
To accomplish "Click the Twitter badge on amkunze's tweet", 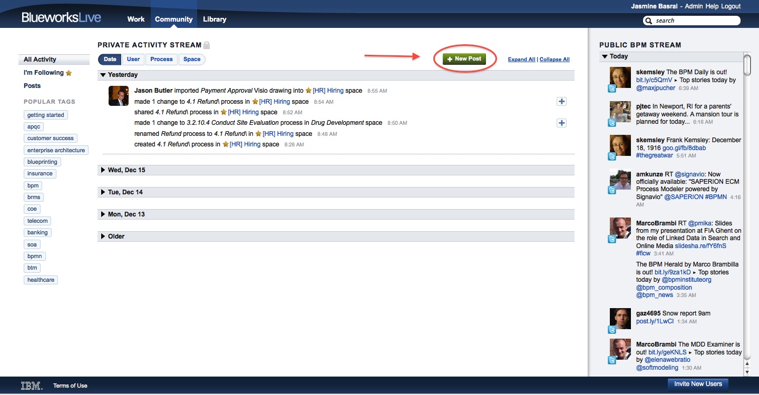I will coord(612,190).
